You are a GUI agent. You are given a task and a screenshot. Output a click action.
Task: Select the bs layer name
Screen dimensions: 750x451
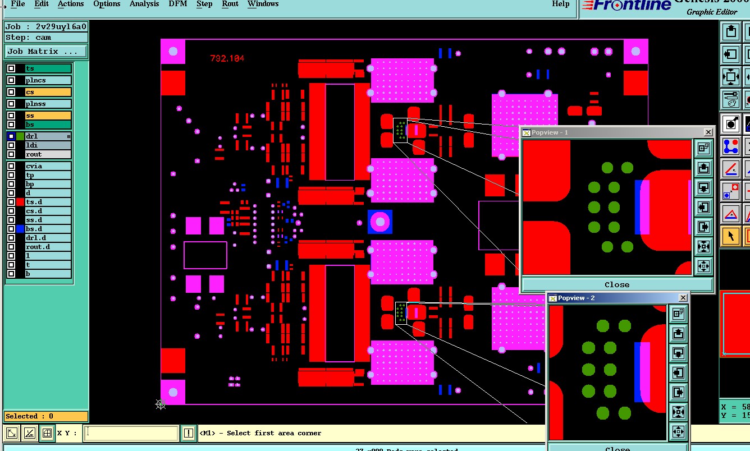coord(48,125)
